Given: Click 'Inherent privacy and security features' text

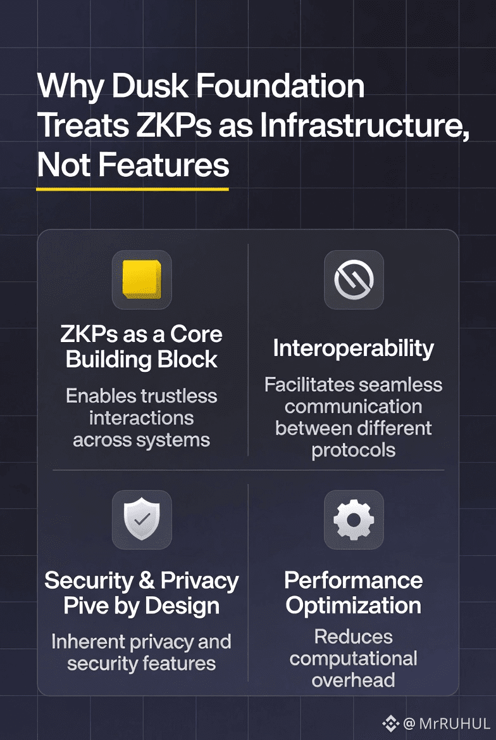Looking at the screenshot, I should click(142, 653).
